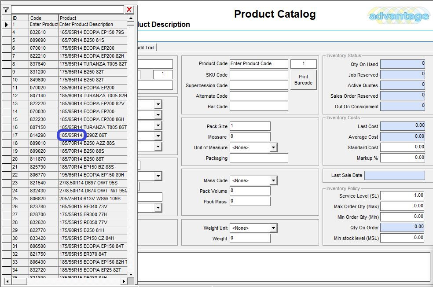Click the Advantage logo
The image size is (433, 287).
(x=399, y=16)
